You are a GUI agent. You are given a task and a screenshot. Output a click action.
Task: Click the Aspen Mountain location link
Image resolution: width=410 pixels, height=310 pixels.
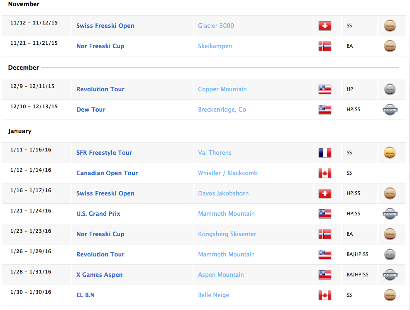[221, 275]
